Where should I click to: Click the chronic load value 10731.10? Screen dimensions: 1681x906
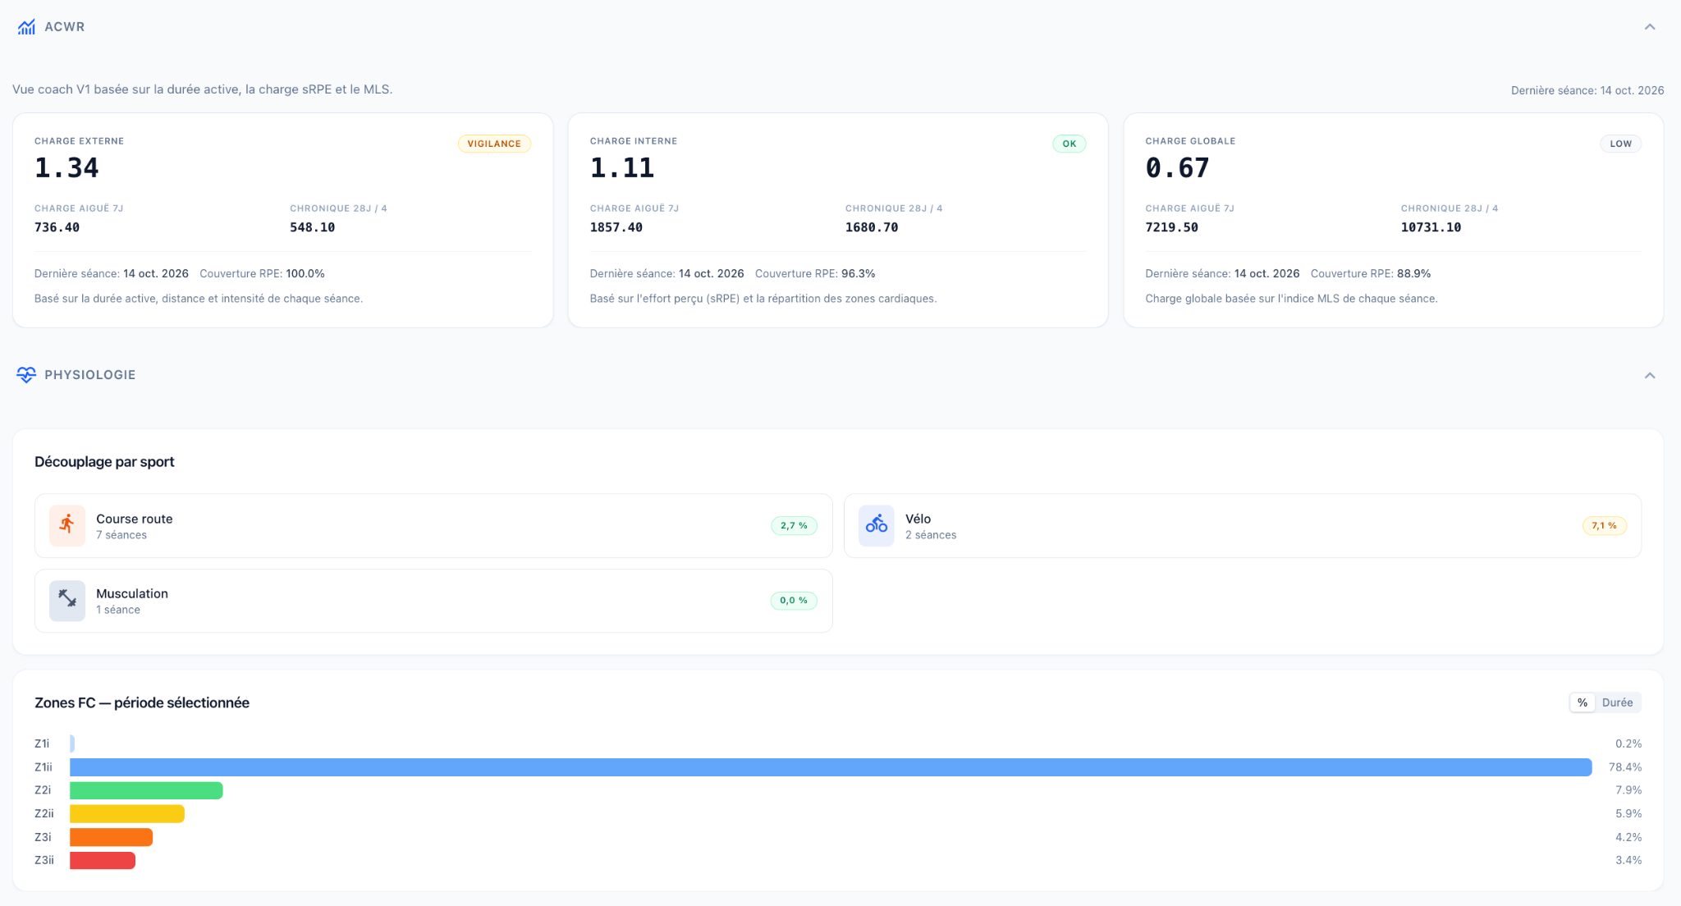tap(1431, 227)
